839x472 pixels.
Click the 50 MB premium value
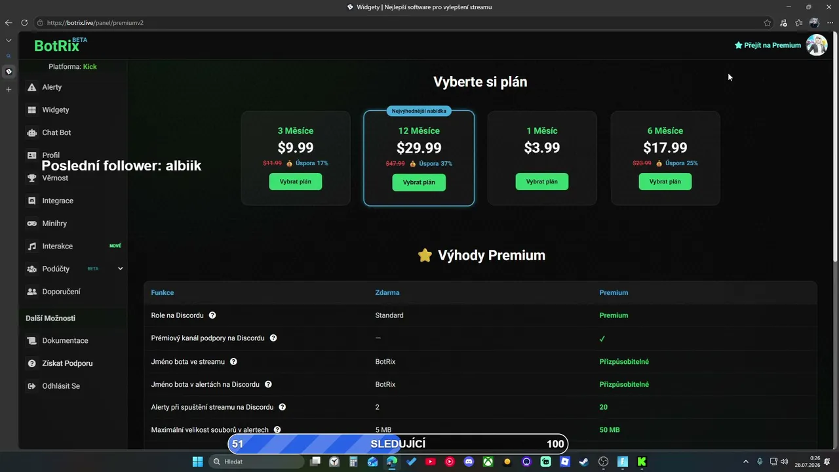coord(610,430)
